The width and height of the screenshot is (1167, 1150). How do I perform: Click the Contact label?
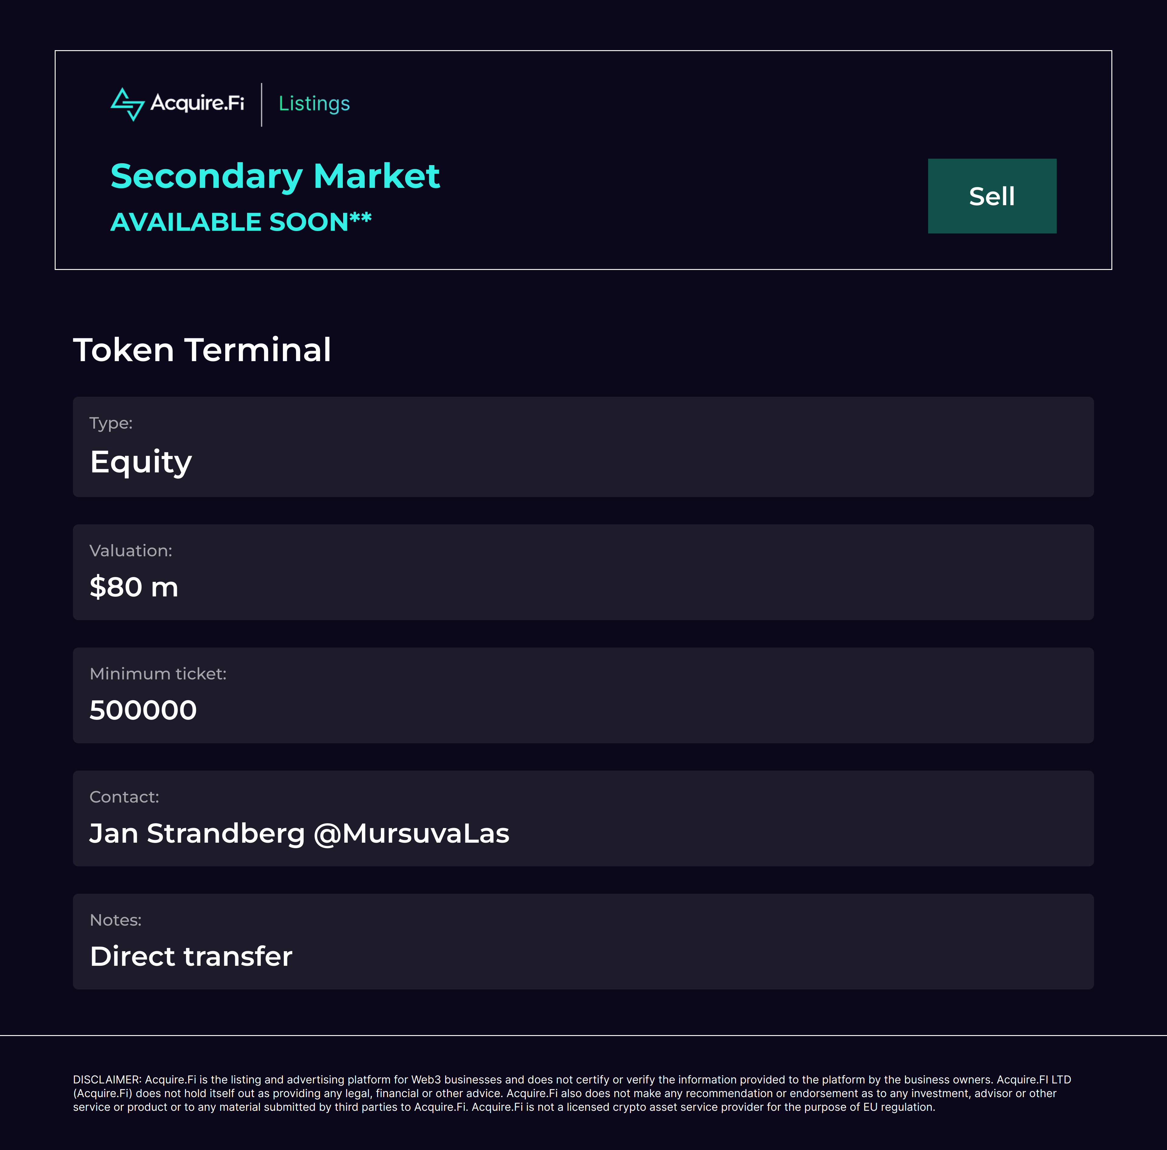[x=124, y=797]
